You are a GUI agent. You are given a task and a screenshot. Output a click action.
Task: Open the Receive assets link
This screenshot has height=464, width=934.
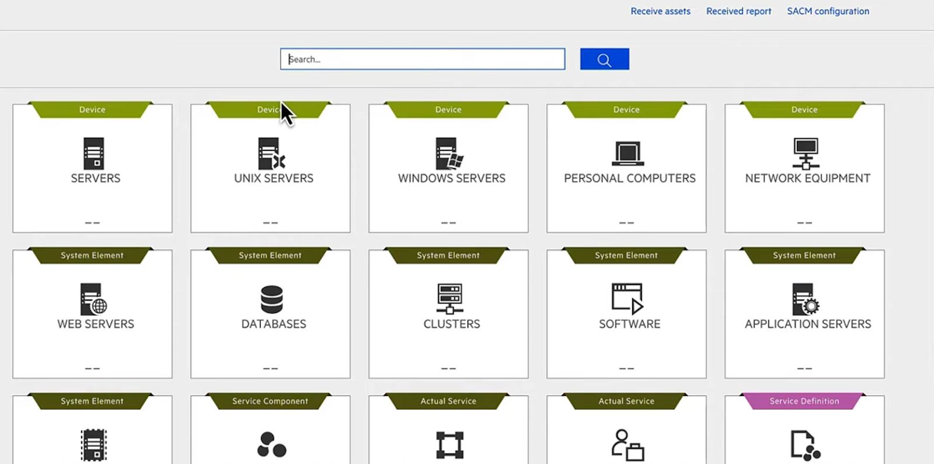coord(660,11)
